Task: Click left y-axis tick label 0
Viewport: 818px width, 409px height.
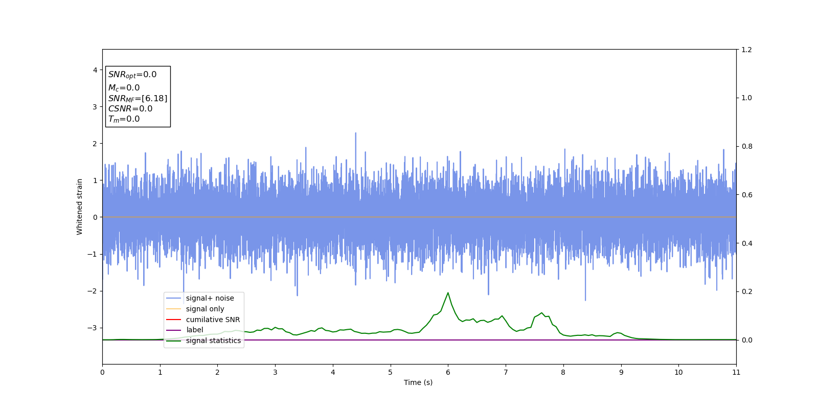Action: click(x=95, y=217)
